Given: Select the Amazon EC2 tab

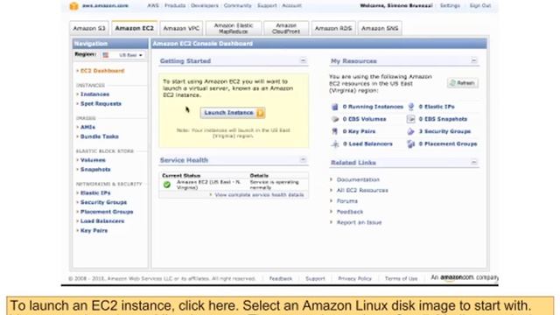Looking at the screenshot, I should point(134,28).
